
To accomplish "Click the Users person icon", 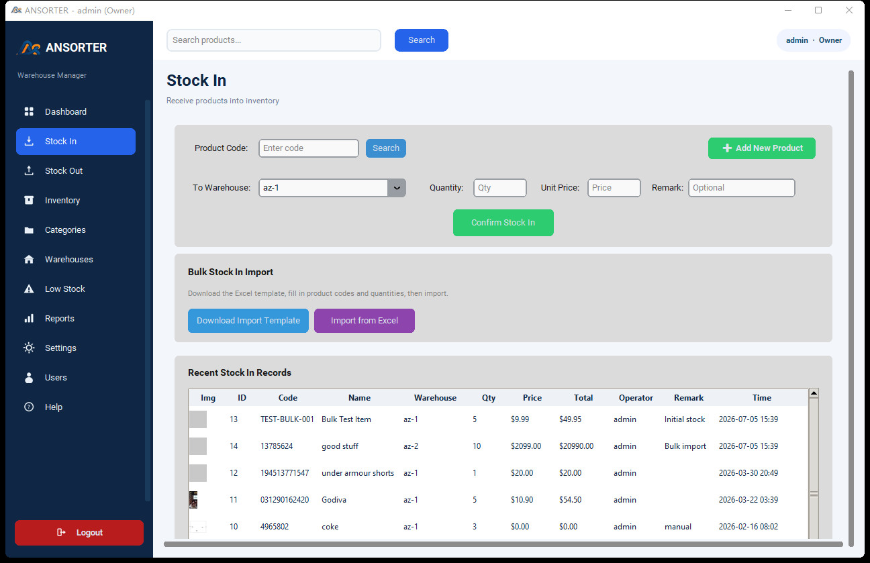I will [29, 377].
